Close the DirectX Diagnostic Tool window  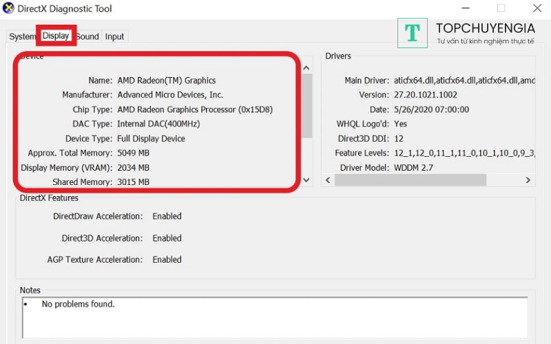(537, 8)
